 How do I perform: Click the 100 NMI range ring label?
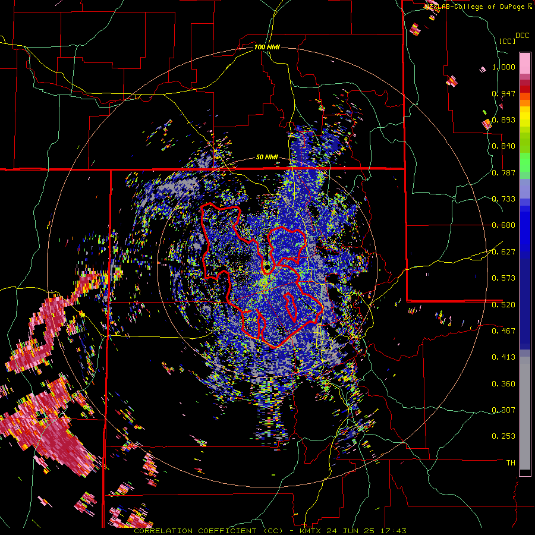[267, 47]
